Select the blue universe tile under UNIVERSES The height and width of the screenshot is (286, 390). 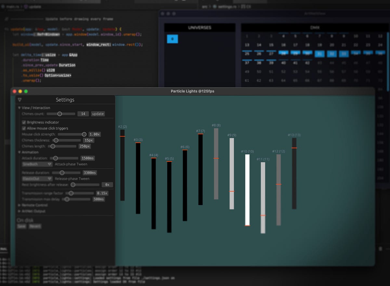tap(172, 39)
